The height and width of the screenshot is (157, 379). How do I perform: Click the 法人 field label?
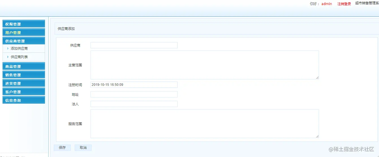[75, 104]
